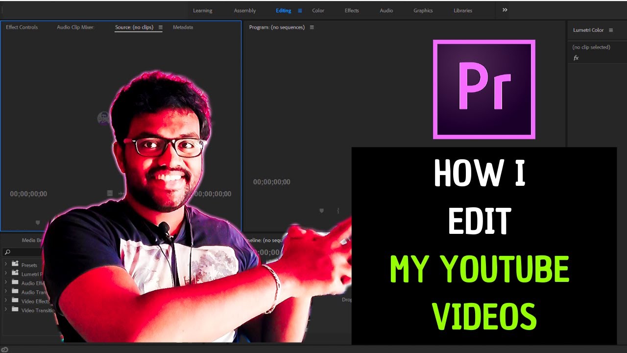
Task: Expand the Presets folder
Action: pyautogui.click(x=6, y=265)
